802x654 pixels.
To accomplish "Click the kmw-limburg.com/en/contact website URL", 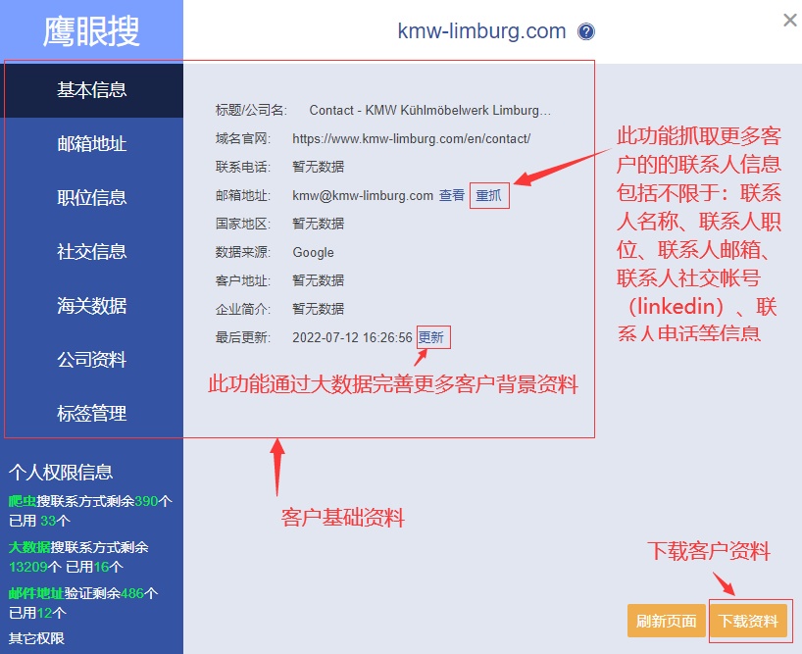I will pyautogui.click(x=411, y=139).
